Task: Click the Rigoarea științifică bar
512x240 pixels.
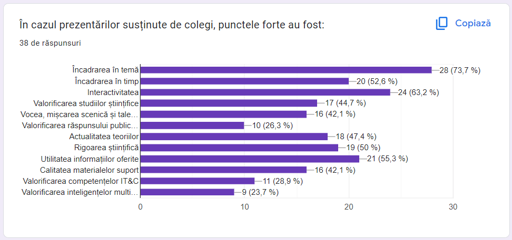Action: coord(239,148)
